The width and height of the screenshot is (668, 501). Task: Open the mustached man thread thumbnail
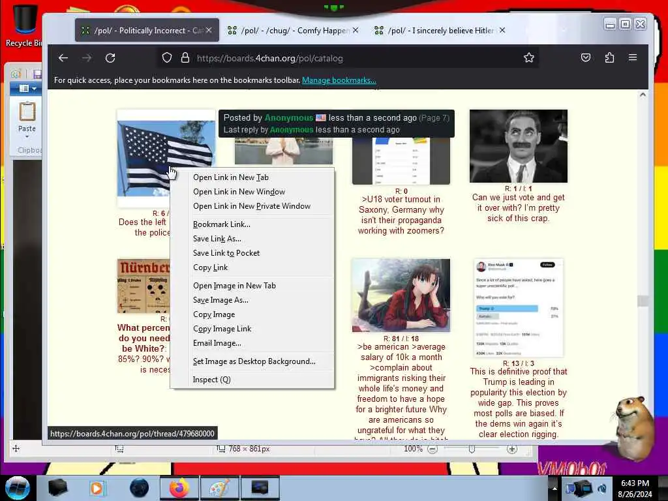coord(518,146)
